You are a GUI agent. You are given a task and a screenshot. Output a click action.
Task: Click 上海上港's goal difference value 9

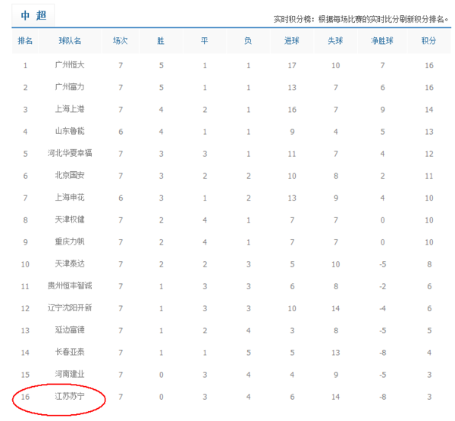tap(382, 110)
